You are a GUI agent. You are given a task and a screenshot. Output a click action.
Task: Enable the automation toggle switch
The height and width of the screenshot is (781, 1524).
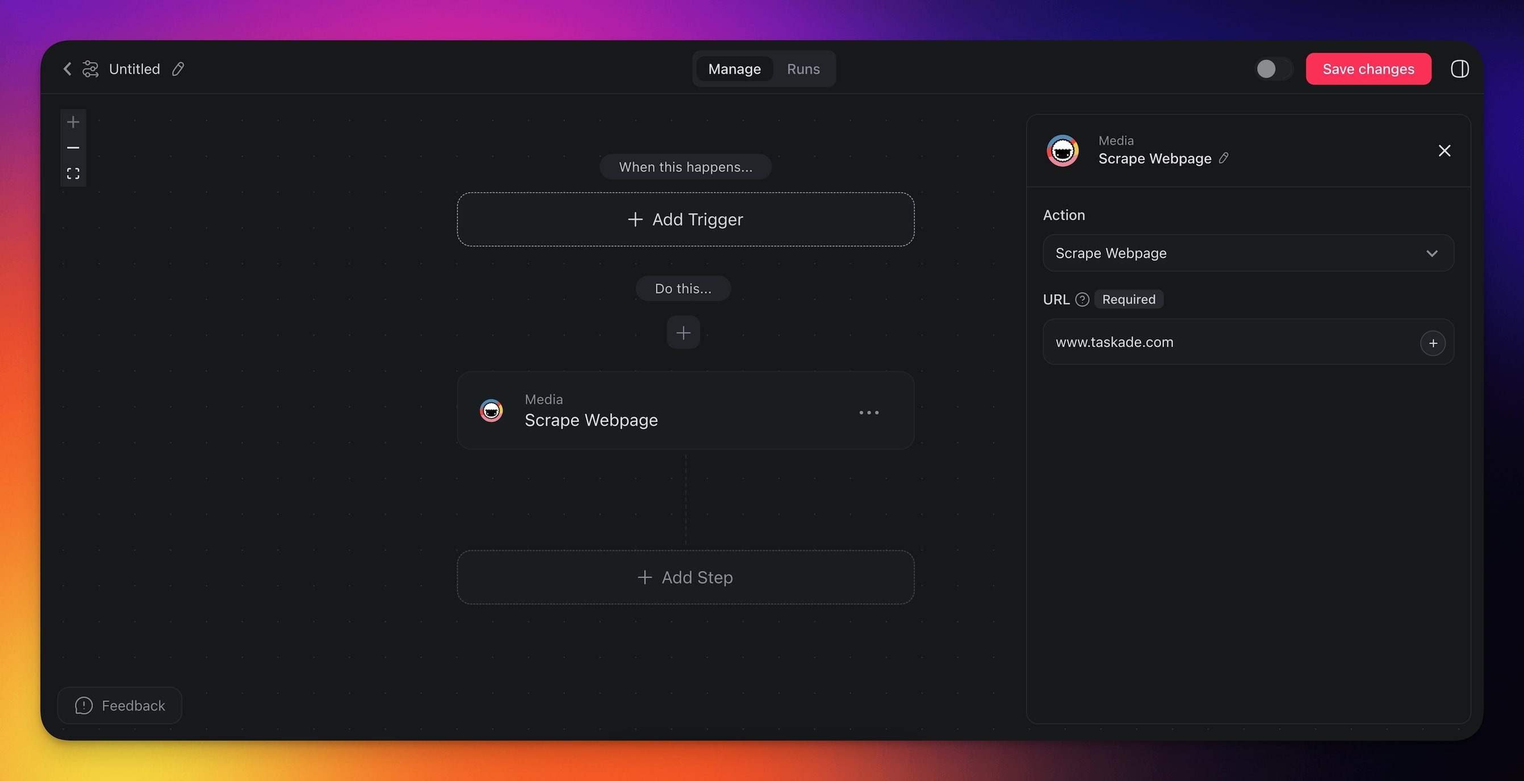tap(1273, 69)
